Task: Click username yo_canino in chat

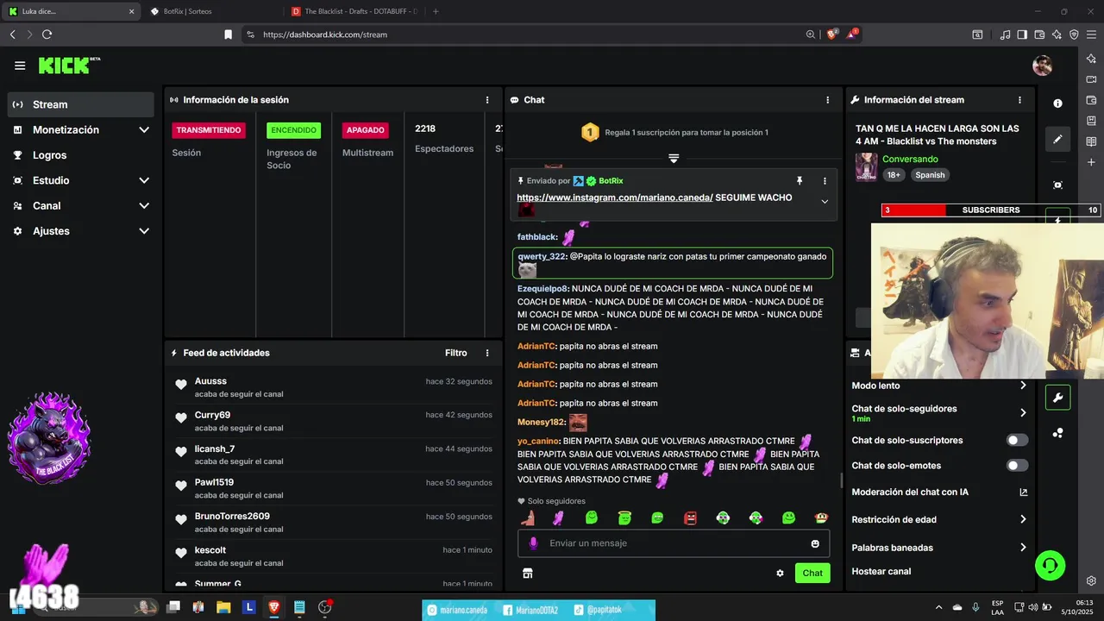Action: point(538,441)
